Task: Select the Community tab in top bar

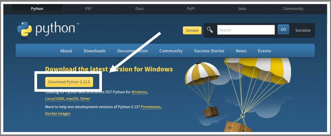Action: coord(293,9)
